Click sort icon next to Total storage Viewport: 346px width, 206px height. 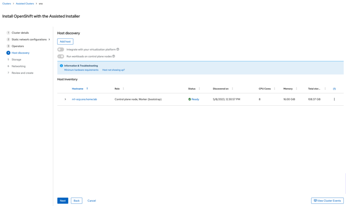coord(325,89)
